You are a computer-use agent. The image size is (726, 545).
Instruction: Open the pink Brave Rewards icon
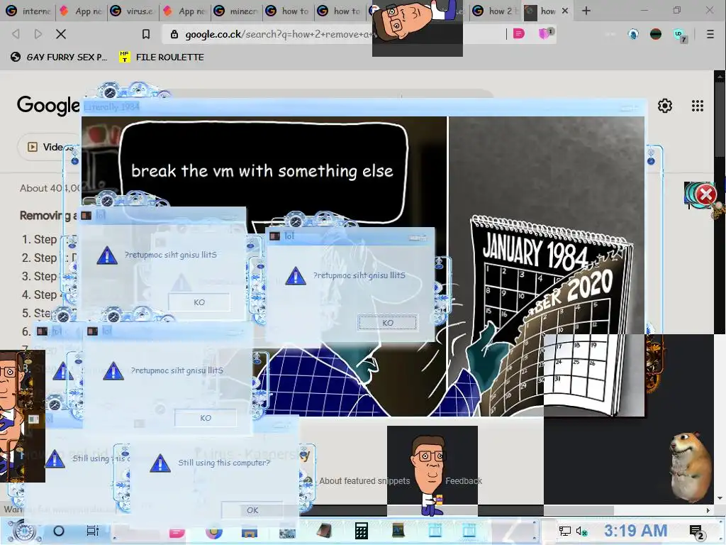click(518, 33)
